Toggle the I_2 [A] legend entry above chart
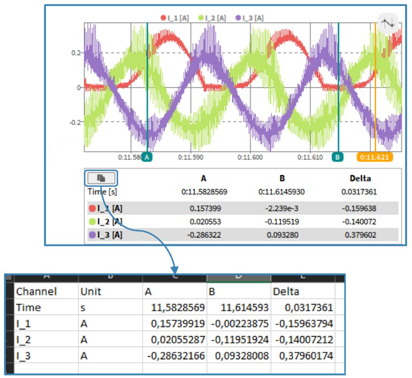Screen dimensions: 412x378 [x=213, y=18]
